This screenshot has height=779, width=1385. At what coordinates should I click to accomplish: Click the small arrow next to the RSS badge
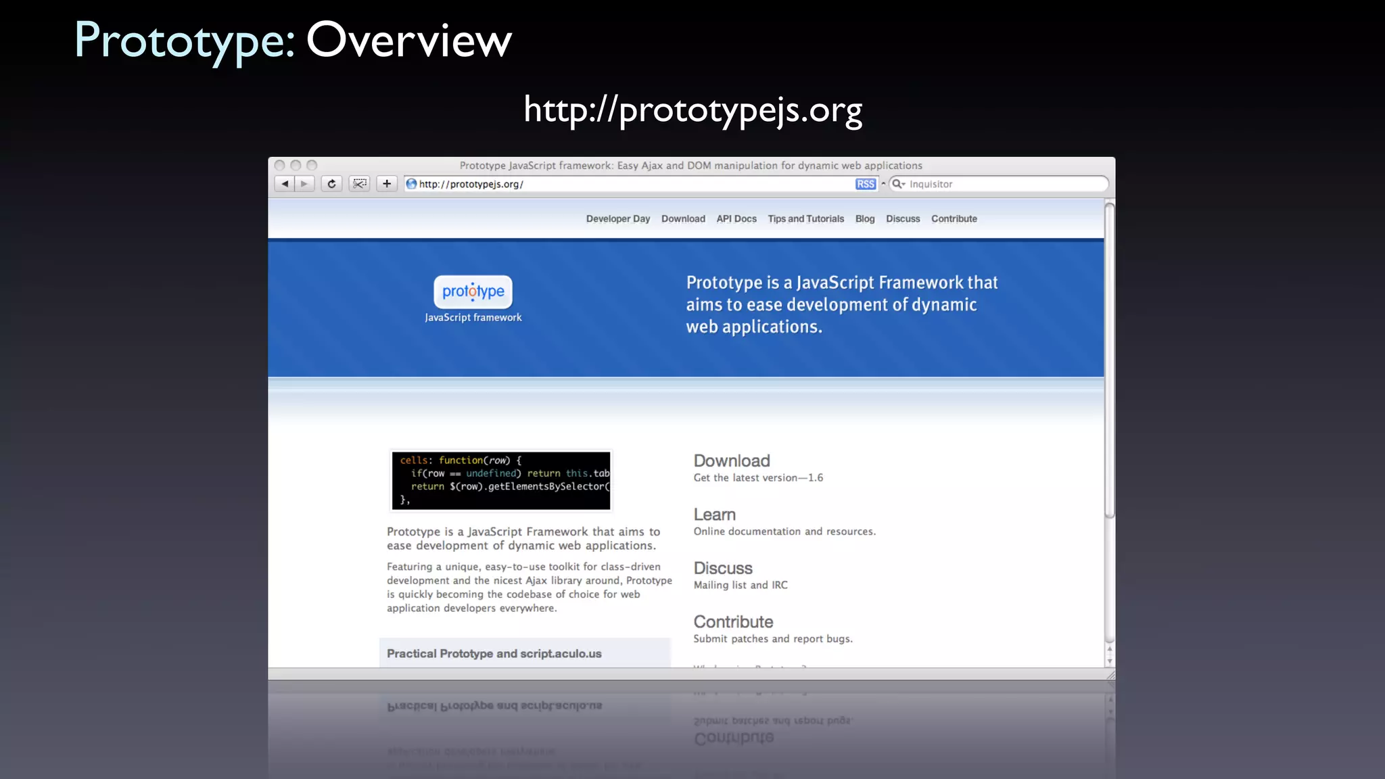pos(883,184)
